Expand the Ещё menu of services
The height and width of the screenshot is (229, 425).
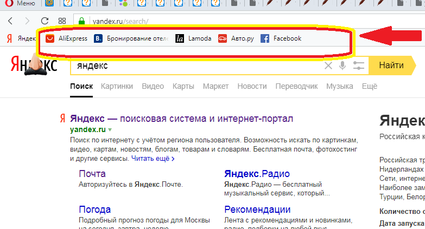pyautogui.click(x=370, y=86)
